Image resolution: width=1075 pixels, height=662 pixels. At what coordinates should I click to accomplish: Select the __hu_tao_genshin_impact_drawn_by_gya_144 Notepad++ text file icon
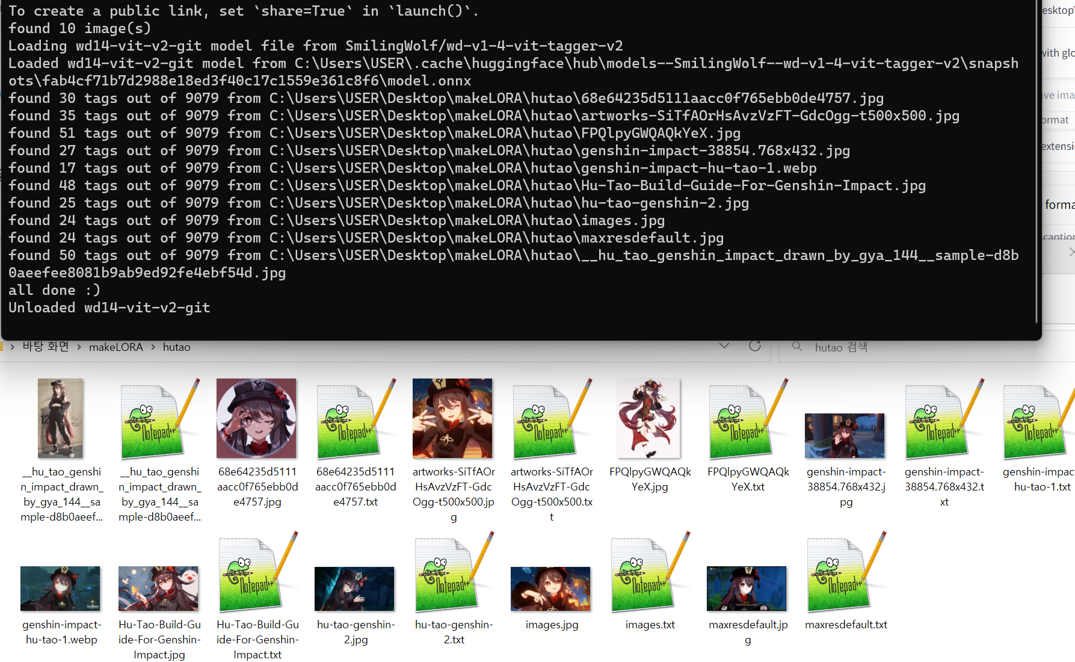(159, 418)
